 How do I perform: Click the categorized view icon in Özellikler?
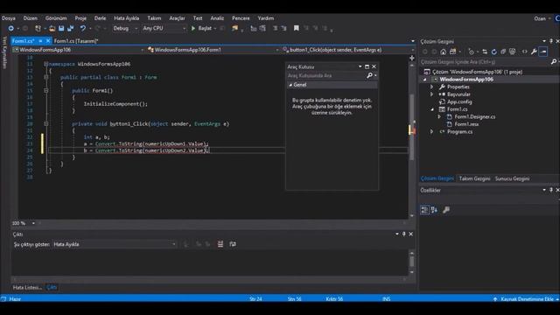click(424, 210)
